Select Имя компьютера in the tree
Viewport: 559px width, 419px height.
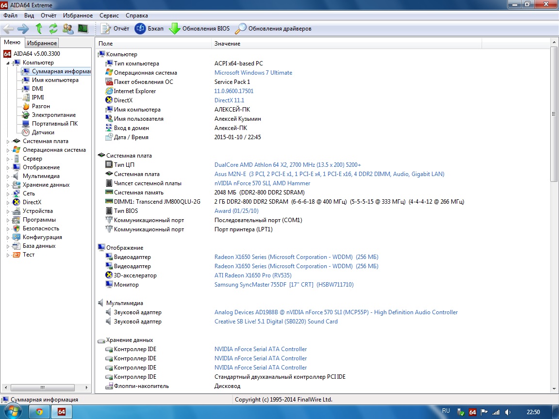[x=55, y=80]
